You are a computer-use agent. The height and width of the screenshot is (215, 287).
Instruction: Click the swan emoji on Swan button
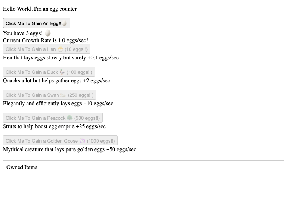pyautogui.click(x=63, y=95)
